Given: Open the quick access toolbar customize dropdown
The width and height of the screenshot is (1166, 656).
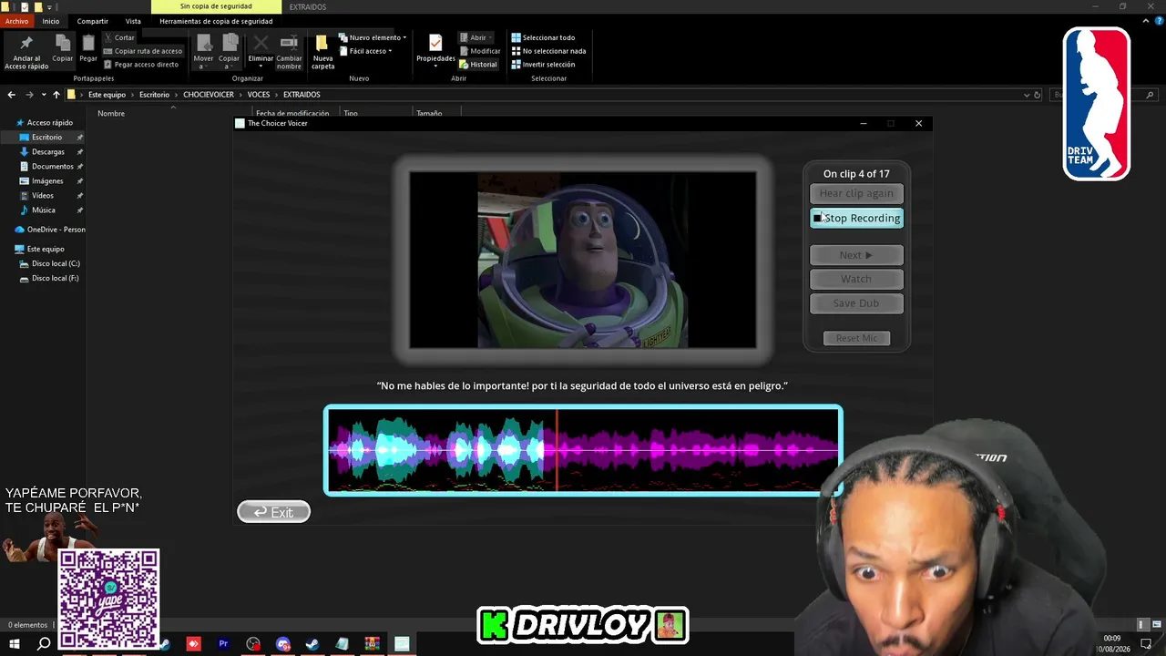Looking at the screenshot, I should pyautogui.click(x=51, y=6).
